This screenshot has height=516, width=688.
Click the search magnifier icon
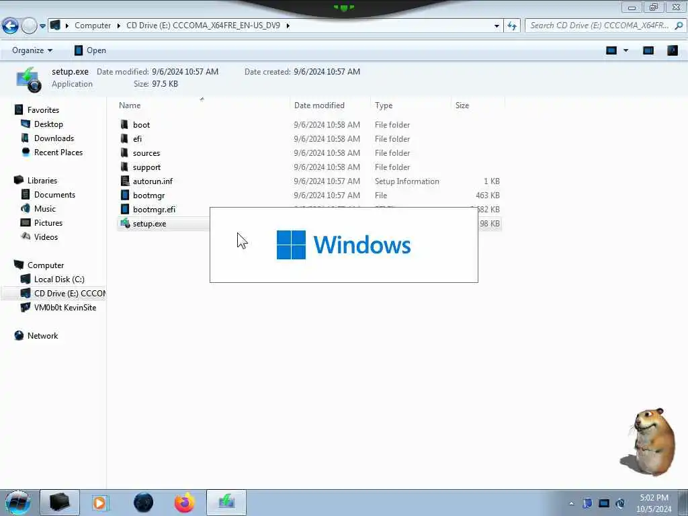(679, 26)
